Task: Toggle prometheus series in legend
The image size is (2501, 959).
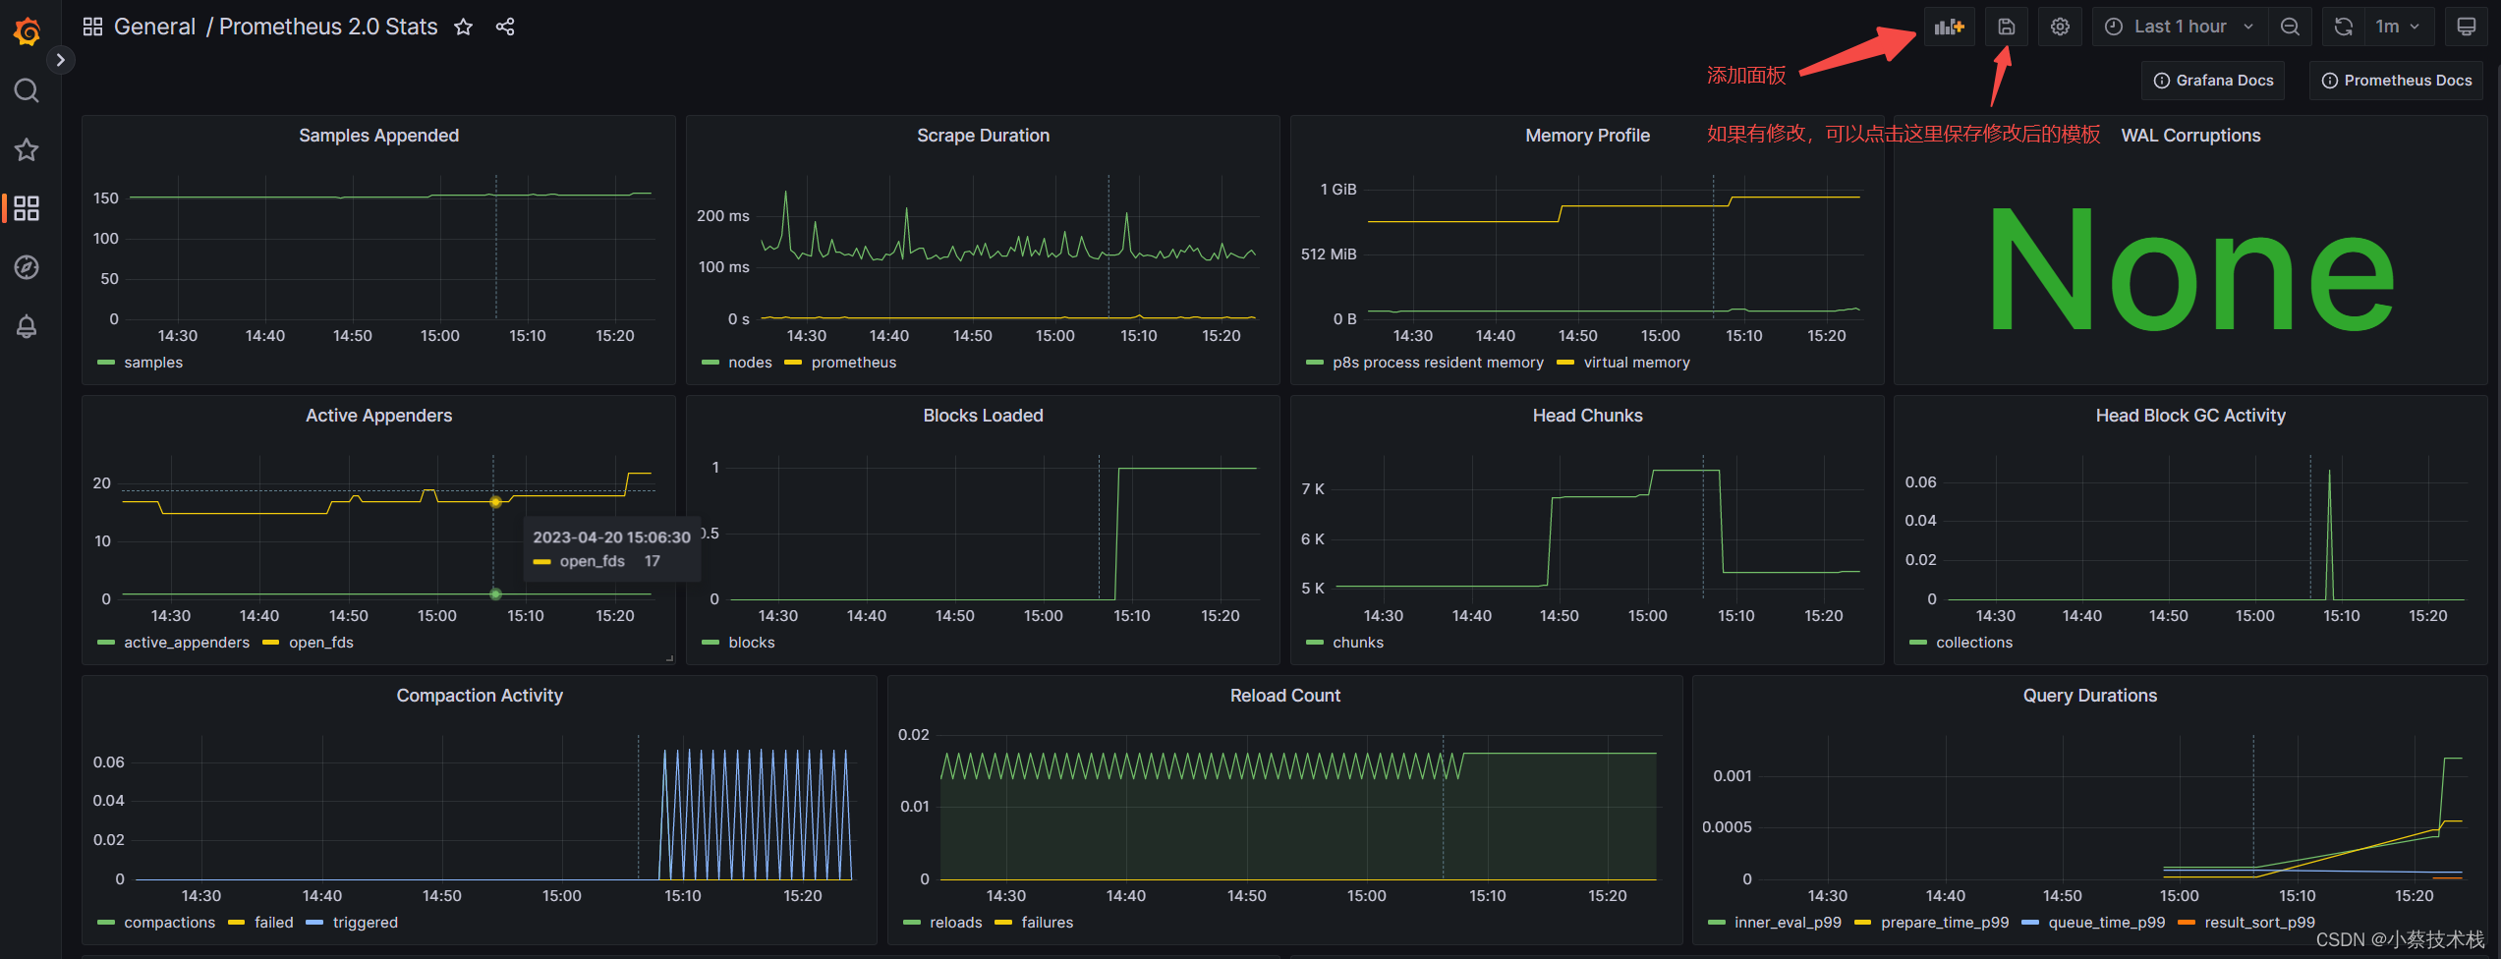Action: tap(853, 363)
